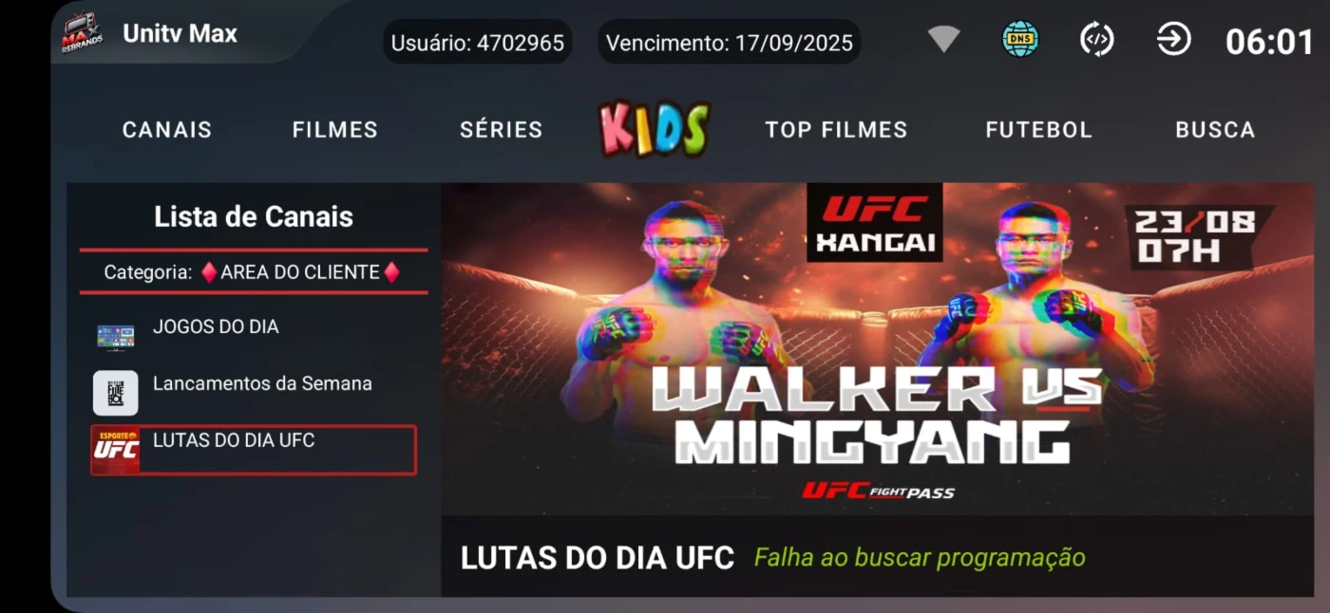The image size is (1330, 613).
Task: Click the code refresh update icon
Action: (x=1096, y=40)
